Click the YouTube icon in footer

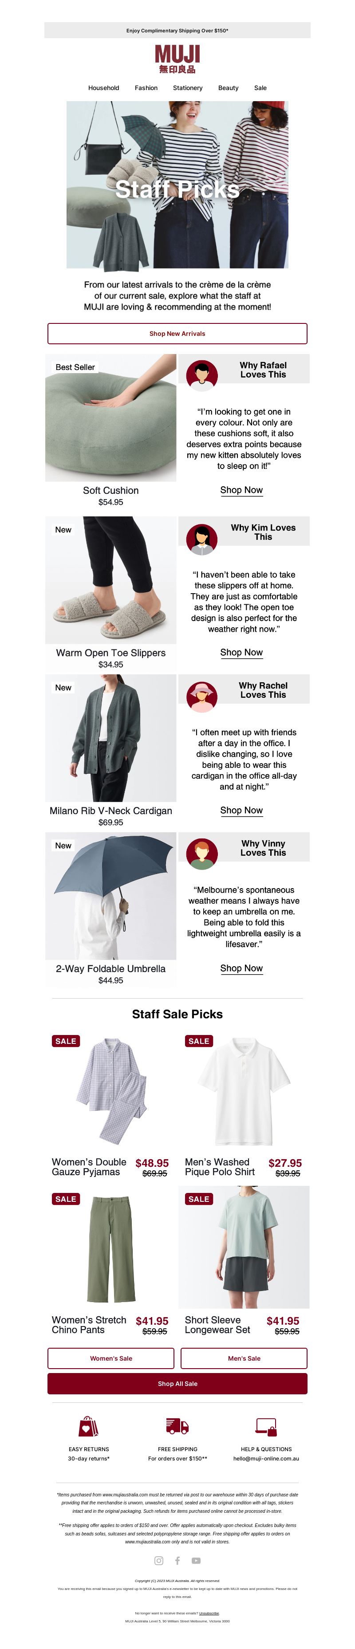point(196,1560)
